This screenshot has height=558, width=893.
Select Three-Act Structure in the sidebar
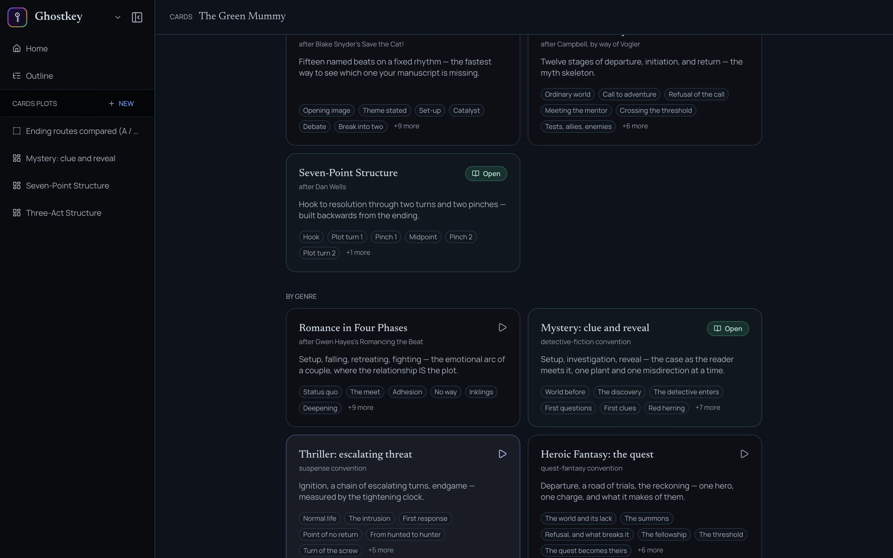77,213
